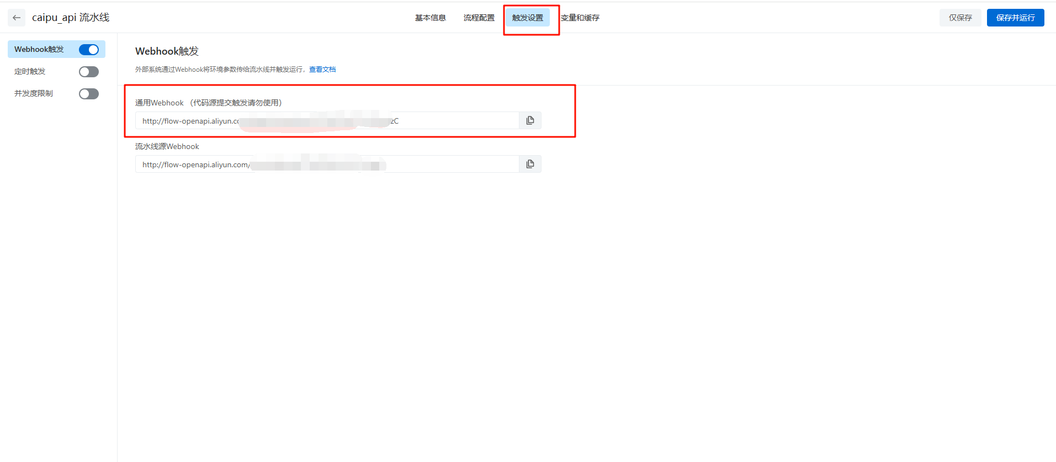Enable the 并发度限制 switch
Viewport: 1056px width, 462px height.
tap(89, 94)
